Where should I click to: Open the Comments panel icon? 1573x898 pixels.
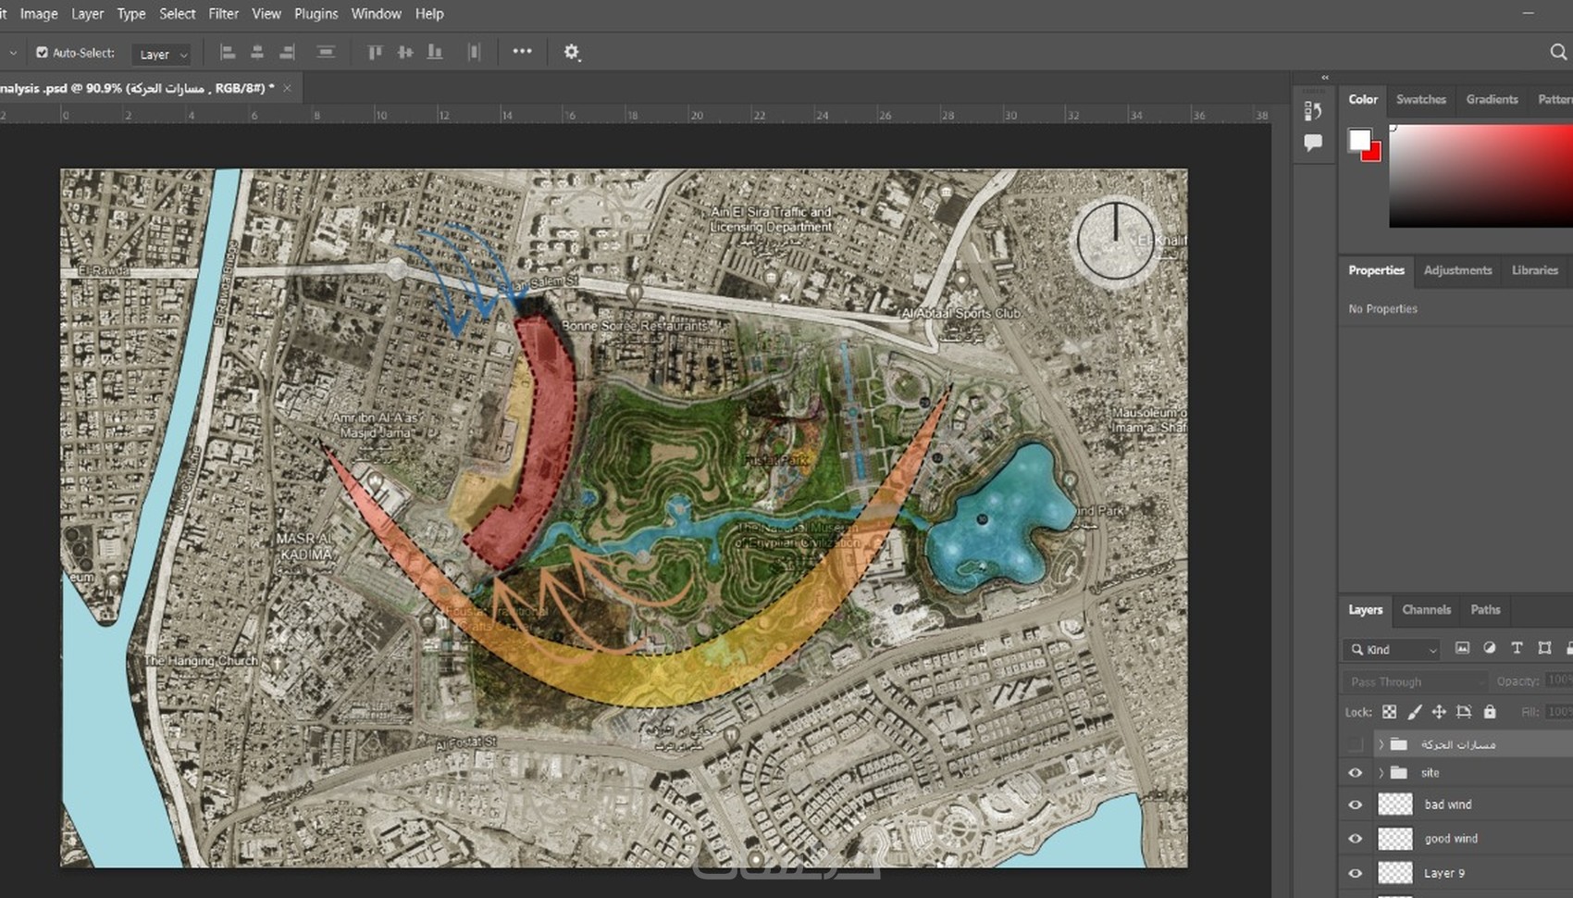1312,143
